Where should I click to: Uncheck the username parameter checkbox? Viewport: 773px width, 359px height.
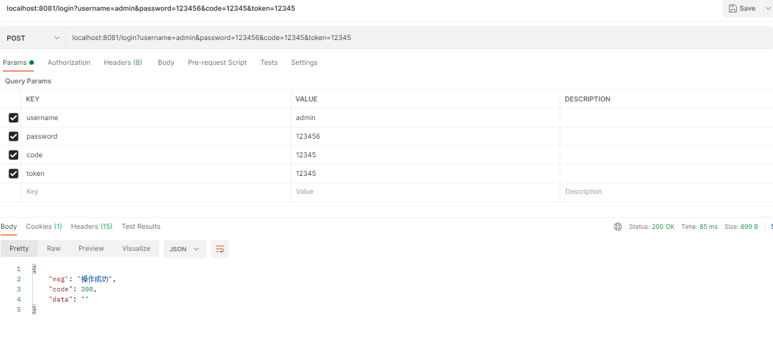(14, 118)
